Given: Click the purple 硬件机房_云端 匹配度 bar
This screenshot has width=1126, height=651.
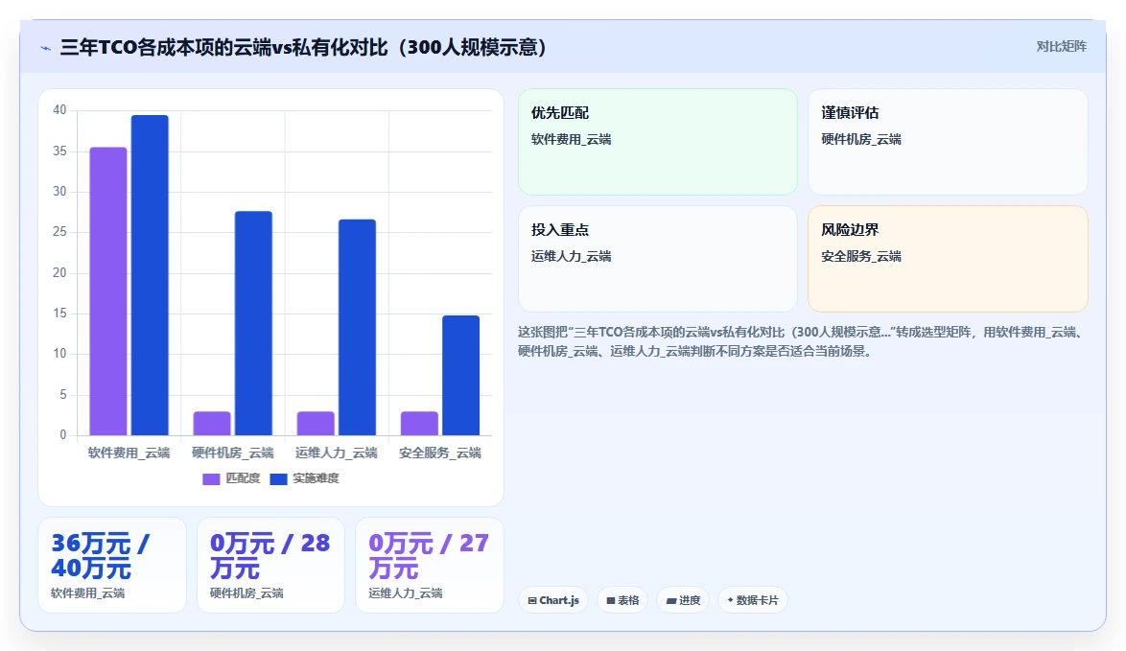Looking at the screenshot, I should pyautogui.click(x=212, y=424).
